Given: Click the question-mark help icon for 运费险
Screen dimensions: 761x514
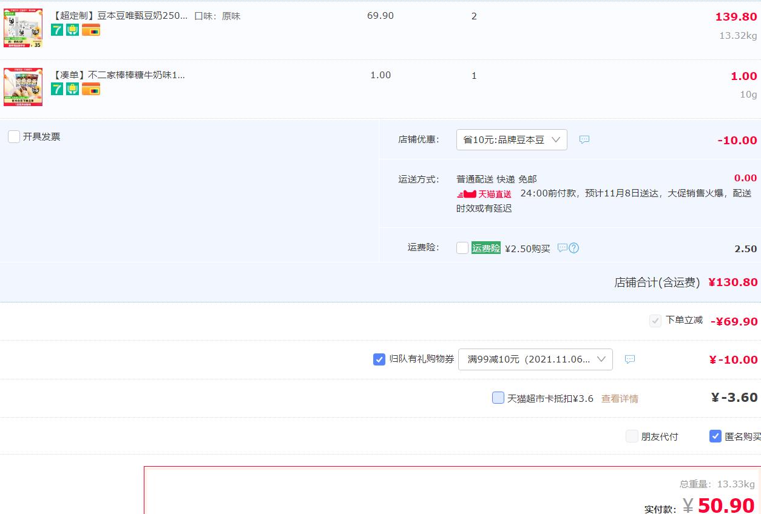Looking at the screenshot, I should (x=573, y=248).
